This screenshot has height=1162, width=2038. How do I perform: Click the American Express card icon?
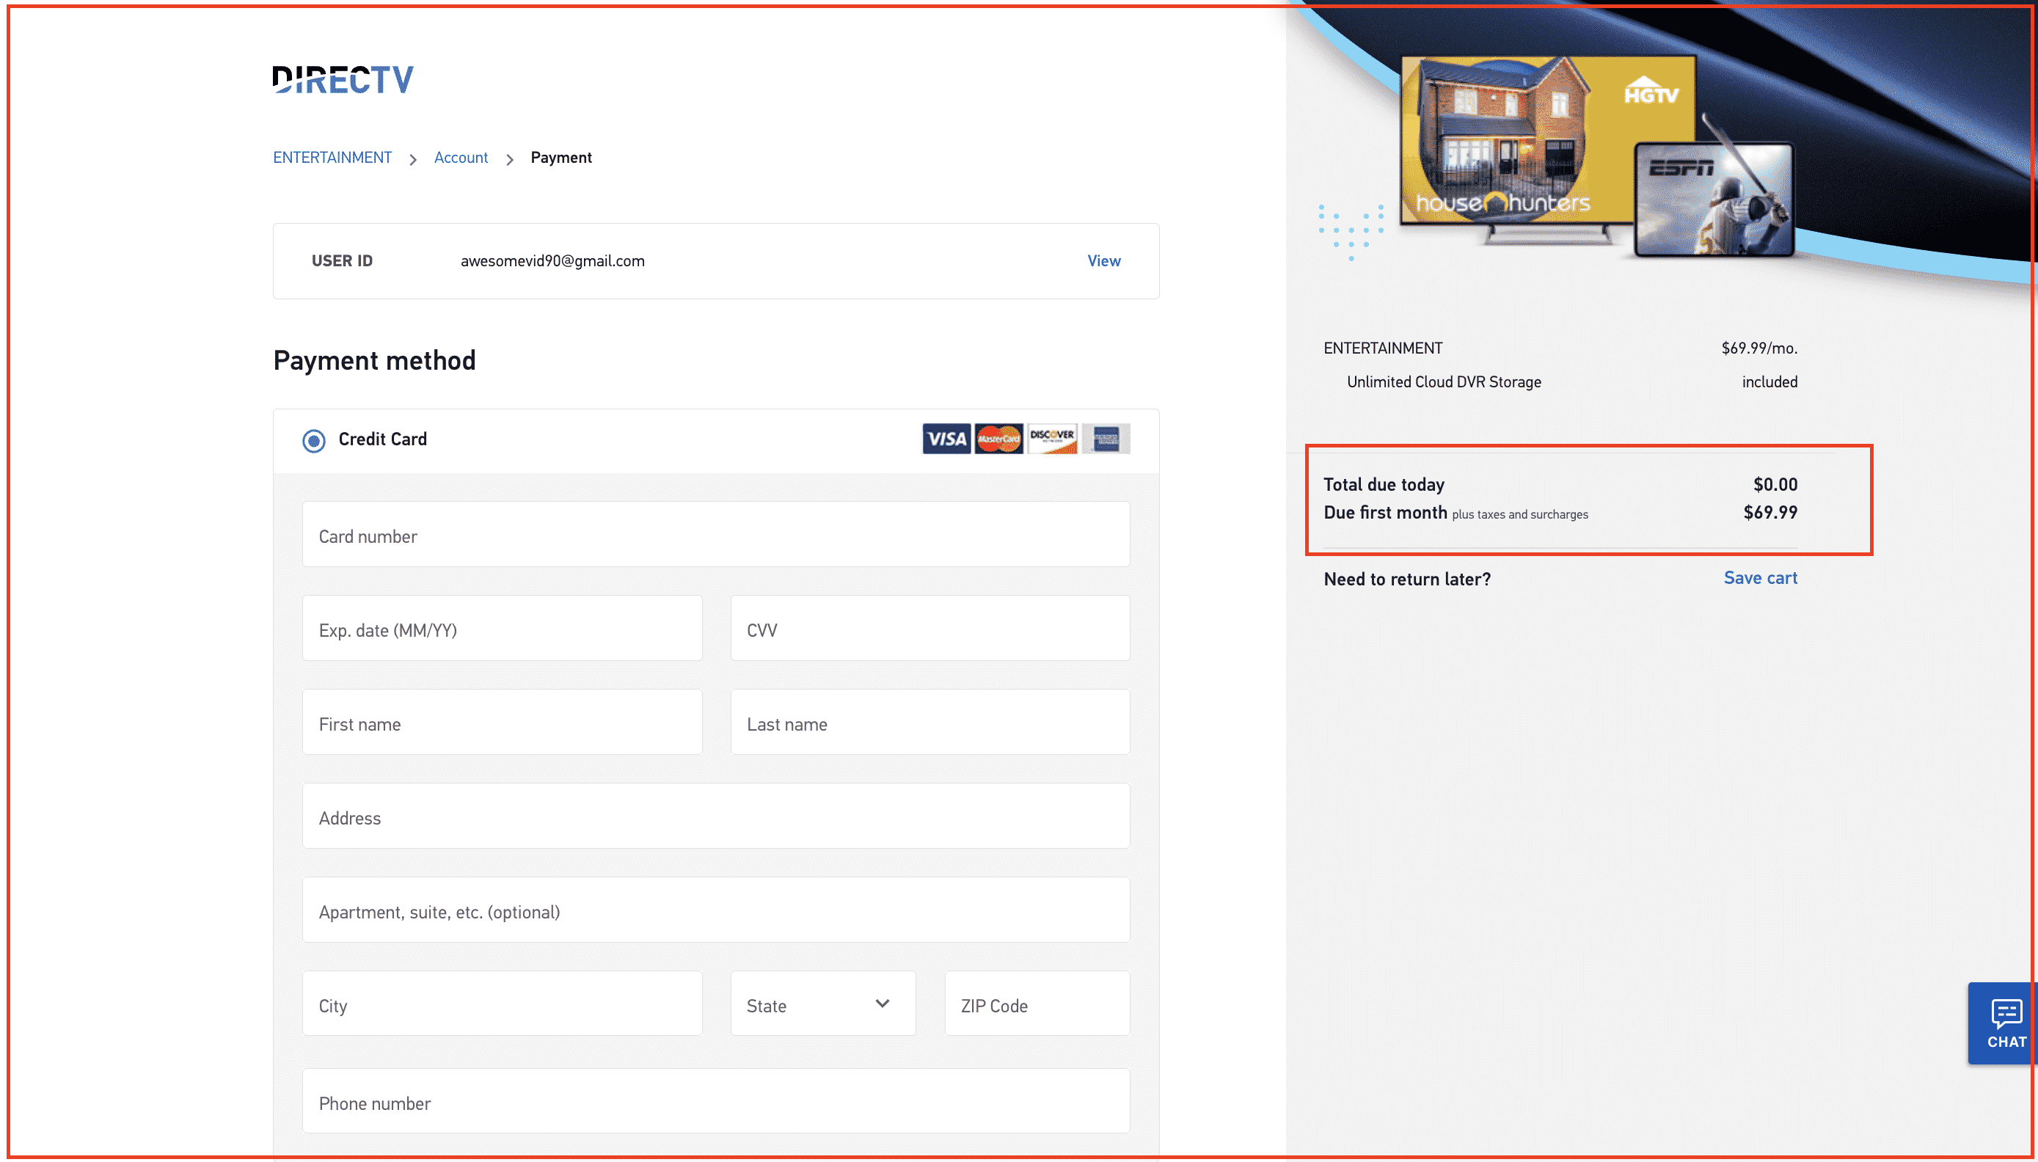(1106, 438)
